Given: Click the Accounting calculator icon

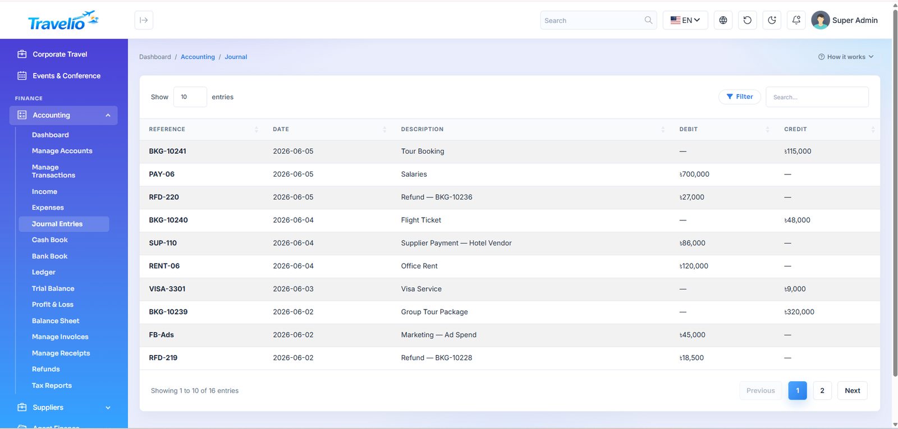Looking at the screenshot, I should click(22, 115).
